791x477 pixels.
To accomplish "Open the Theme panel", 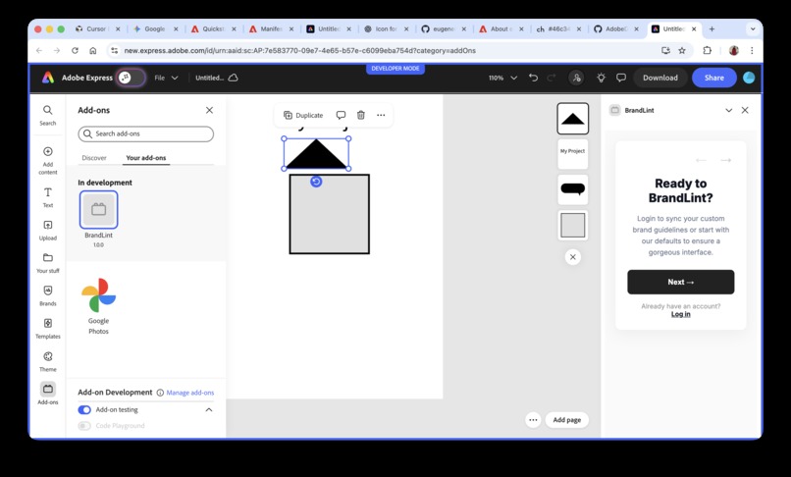I will tap(47, 361).
